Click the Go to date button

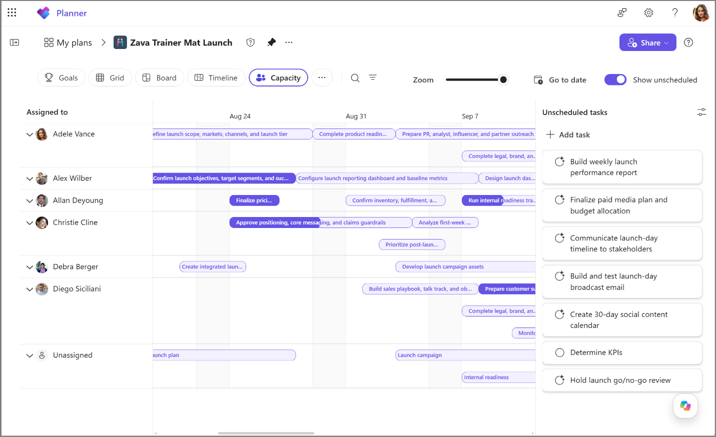pyautogui.click(x=560, y=79)
